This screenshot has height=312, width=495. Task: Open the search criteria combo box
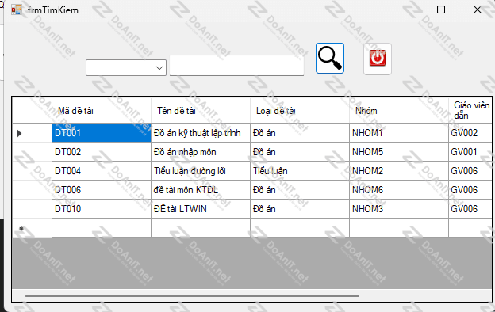coord(126,67)
